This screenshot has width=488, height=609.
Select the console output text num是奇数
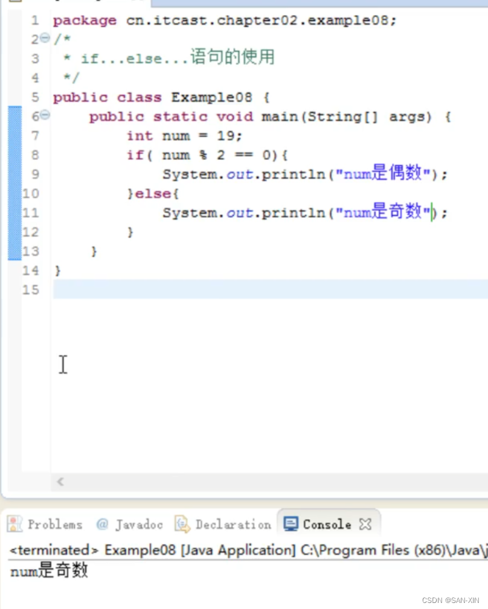coord(48,570)
